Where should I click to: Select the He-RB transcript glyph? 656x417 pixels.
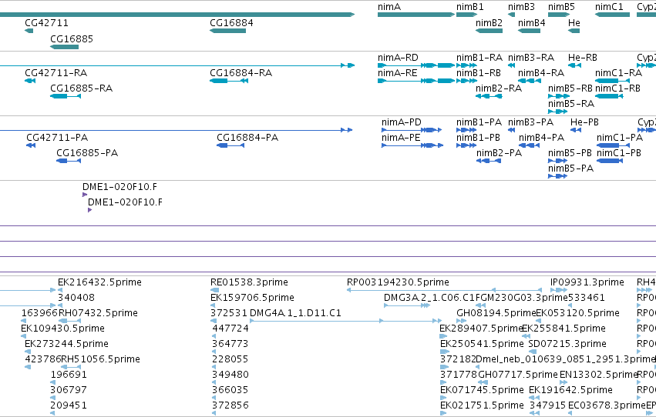click(574, 65)
